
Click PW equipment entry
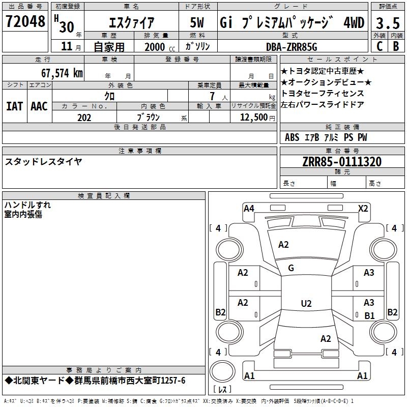(x=362, y=137)
